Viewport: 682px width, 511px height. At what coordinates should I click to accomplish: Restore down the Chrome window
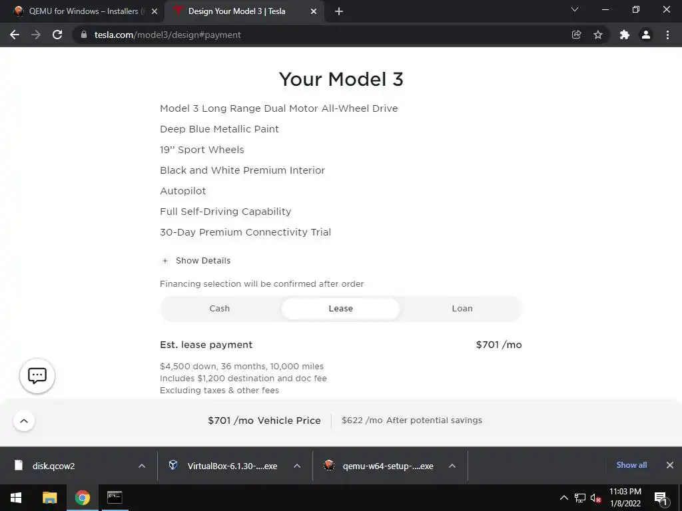tap(636, 9)
